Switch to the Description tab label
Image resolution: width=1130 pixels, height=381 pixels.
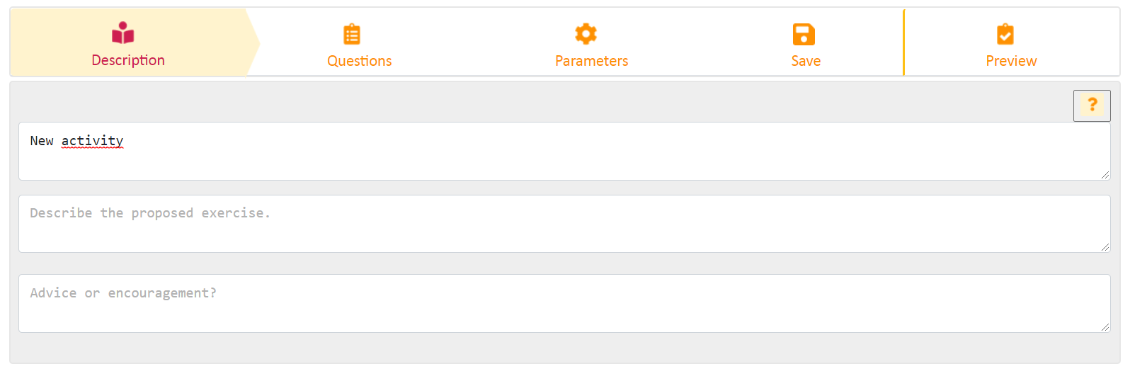(128, 60)
